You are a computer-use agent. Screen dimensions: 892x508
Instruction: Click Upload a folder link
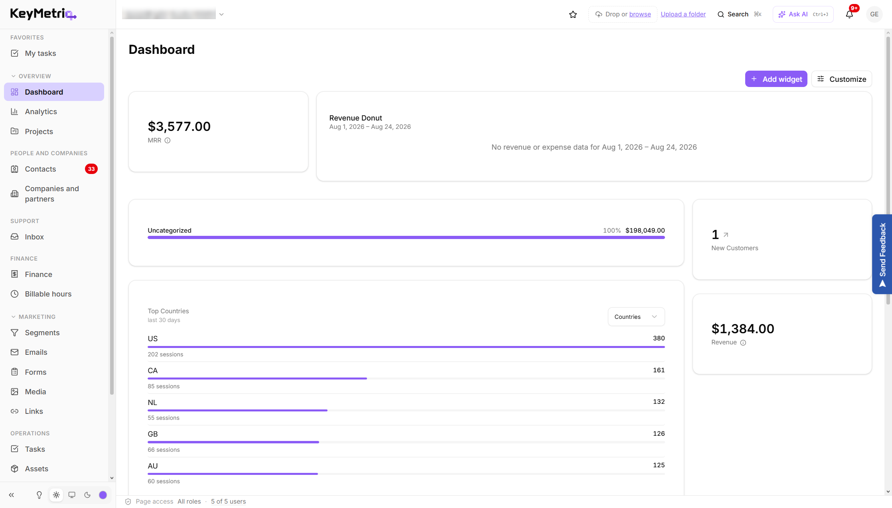(683, 14)
